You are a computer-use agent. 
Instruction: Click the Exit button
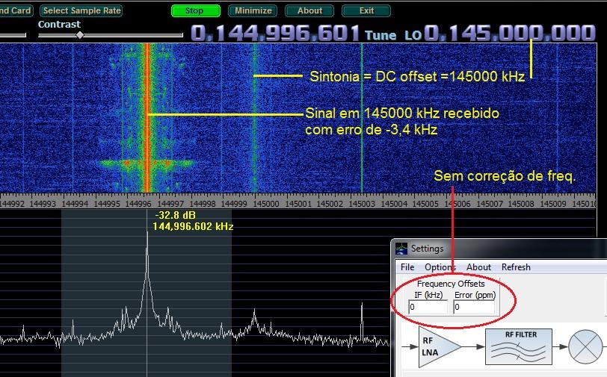pos(366,11)
